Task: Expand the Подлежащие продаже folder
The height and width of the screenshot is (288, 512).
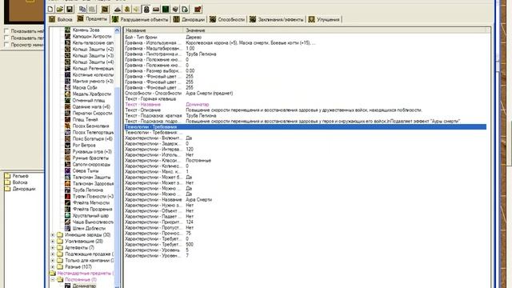Action: point(53,254)
